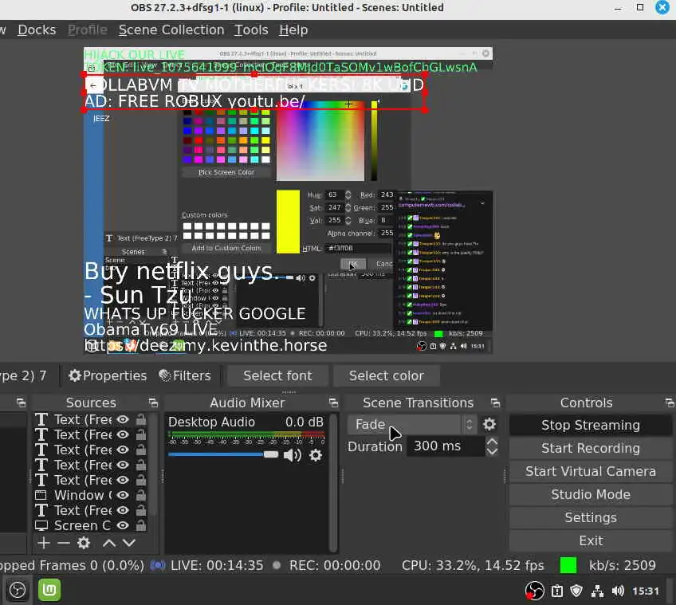The height and width of the screenshot is (605, 676).
Task: Click Select font in source toolbar
Action: point(277,375)
